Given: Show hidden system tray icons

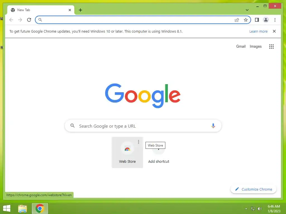Looking at the screenshot, I should (246, 209).
